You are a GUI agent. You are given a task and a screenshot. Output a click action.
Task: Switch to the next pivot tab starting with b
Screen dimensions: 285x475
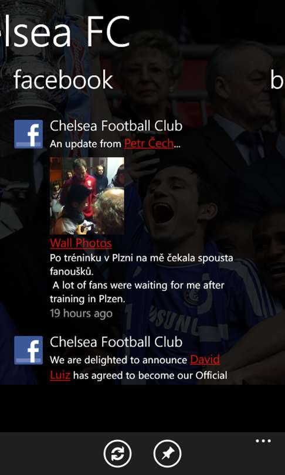tap(277, 80)
